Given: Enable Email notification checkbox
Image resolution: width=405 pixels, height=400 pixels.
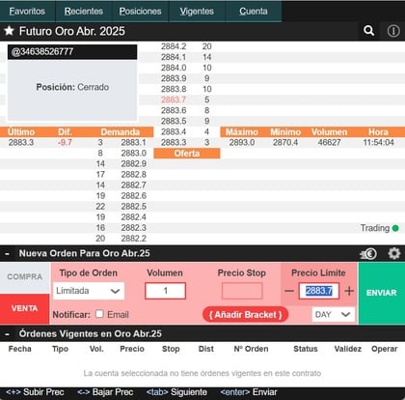Looking at the screenshot, I should (99, 314).
